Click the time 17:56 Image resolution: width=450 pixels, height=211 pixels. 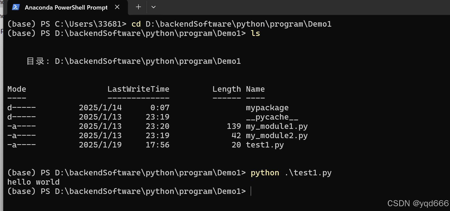[158, 145]
